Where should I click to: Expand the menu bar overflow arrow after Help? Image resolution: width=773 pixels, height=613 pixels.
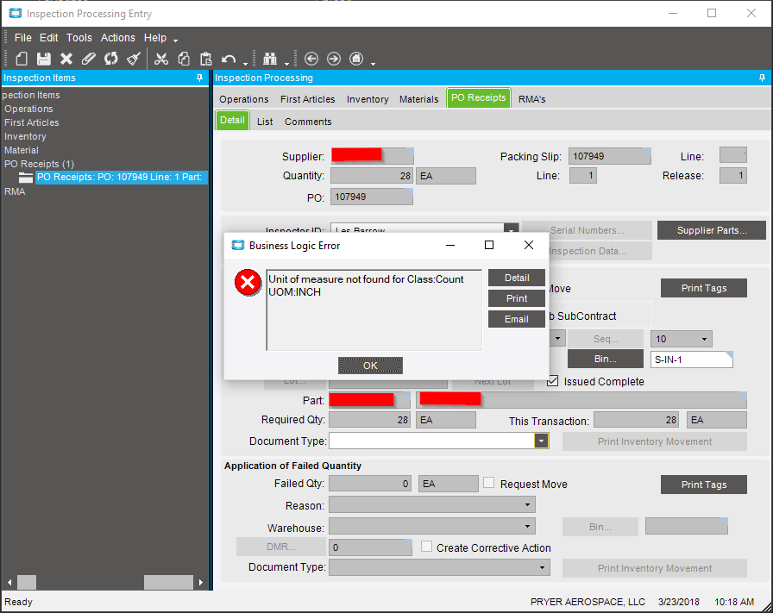pos(175,41)
